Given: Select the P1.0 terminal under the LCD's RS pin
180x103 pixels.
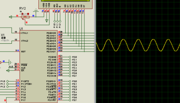Looking at the screenshot, I should tap(55, 21).
